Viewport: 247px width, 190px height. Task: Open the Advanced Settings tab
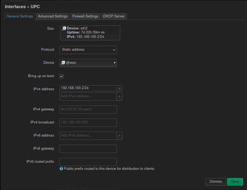[x=53, y=16]
